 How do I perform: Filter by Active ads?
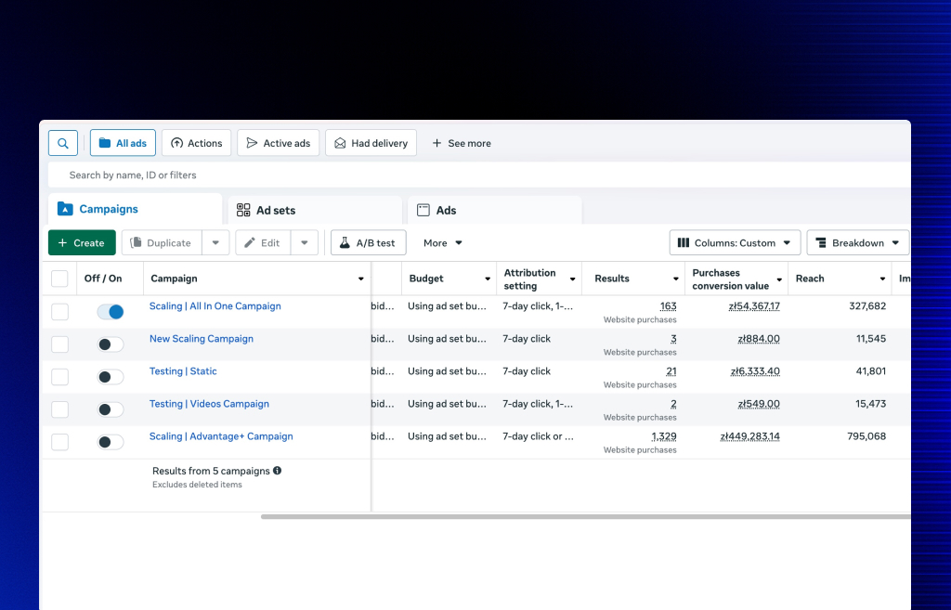click(x=278, y=143)
